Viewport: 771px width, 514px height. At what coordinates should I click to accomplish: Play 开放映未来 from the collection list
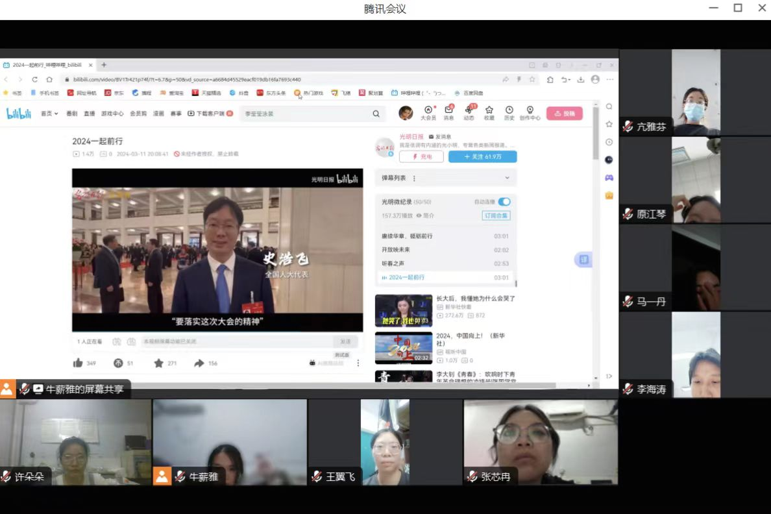pyautogui.click(x=396, y=250)
